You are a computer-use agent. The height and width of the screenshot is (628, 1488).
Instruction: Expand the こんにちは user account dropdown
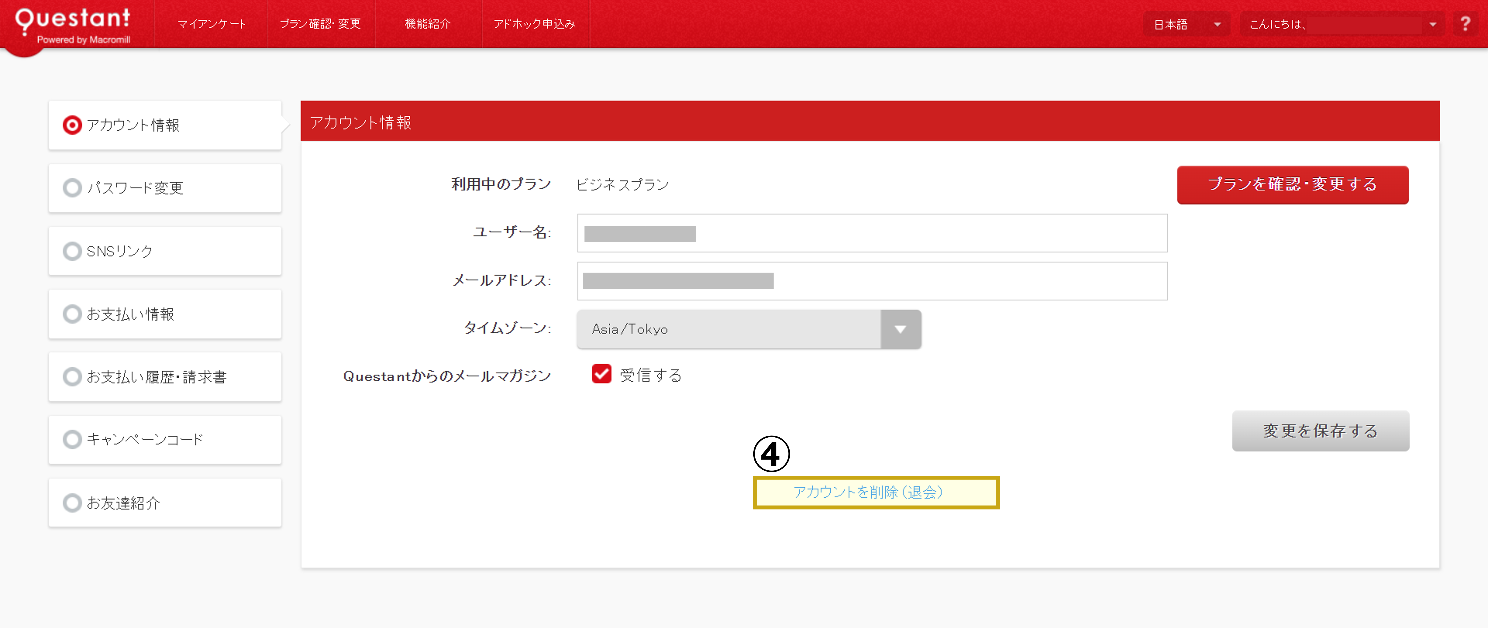(x=1342, y=24)
